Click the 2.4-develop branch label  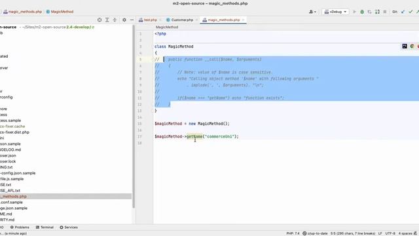(79, 27)
